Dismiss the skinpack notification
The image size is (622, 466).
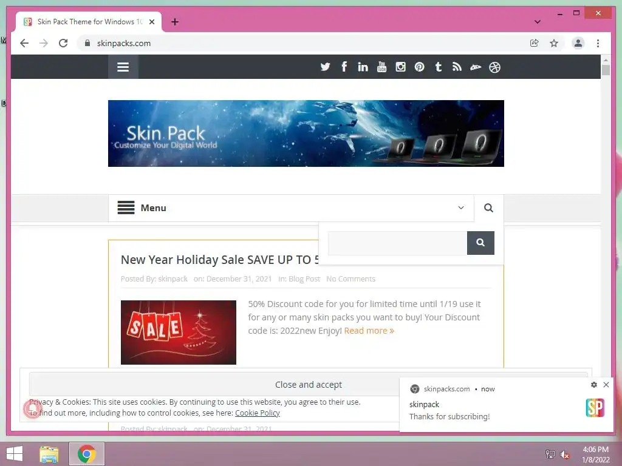click(606, 384)
